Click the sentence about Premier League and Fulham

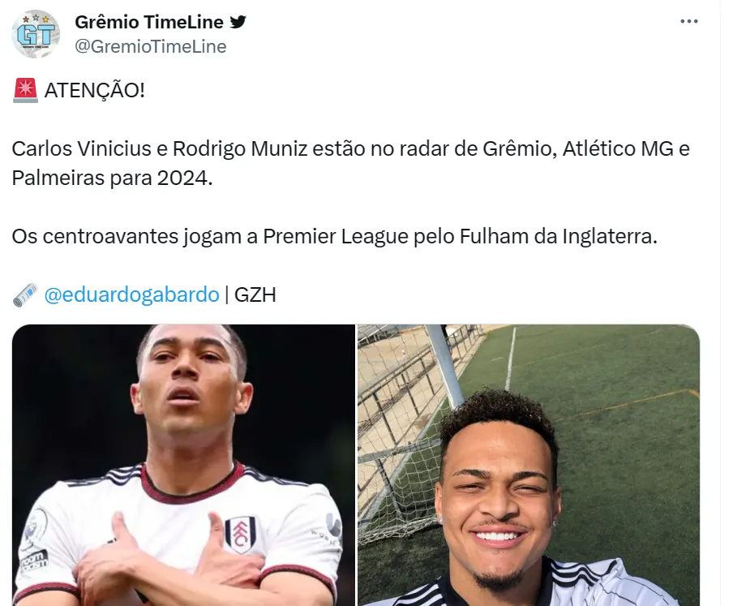tap(334, 236)
